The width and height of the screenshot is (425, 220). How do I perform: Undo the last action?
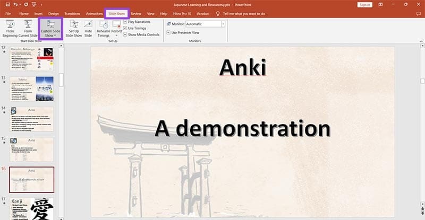[15, 5]
